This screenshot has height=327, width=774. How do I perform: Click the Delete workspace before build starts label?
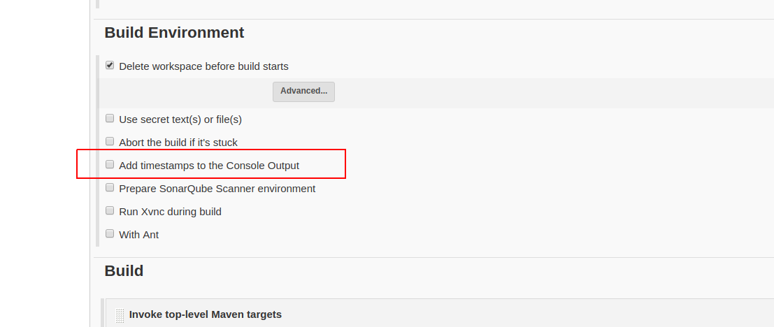(x=203, y=66)
